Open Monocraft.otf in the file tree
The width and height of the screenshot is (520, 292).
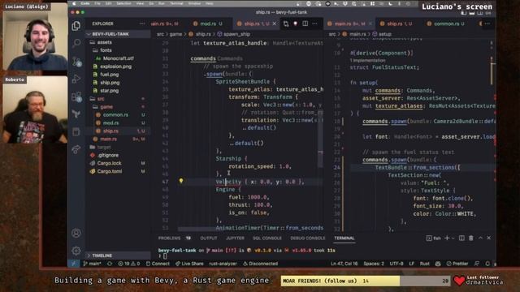118,58
